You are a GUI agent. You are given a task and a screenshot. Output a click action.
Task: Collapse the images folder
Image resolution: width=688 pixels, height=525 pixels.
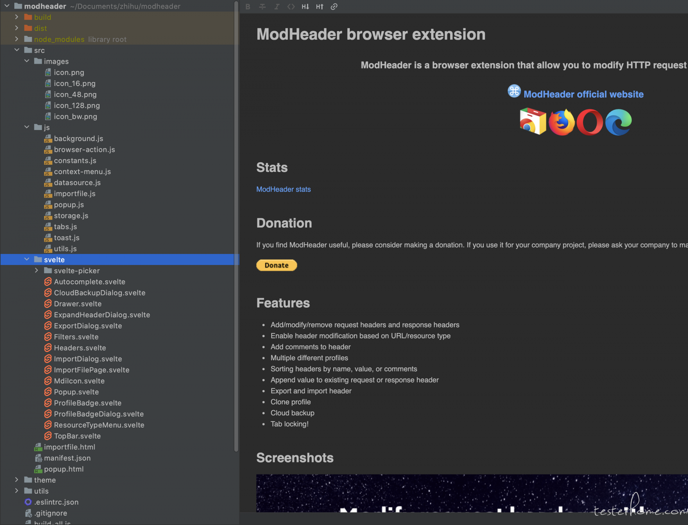tap(27, 61)
